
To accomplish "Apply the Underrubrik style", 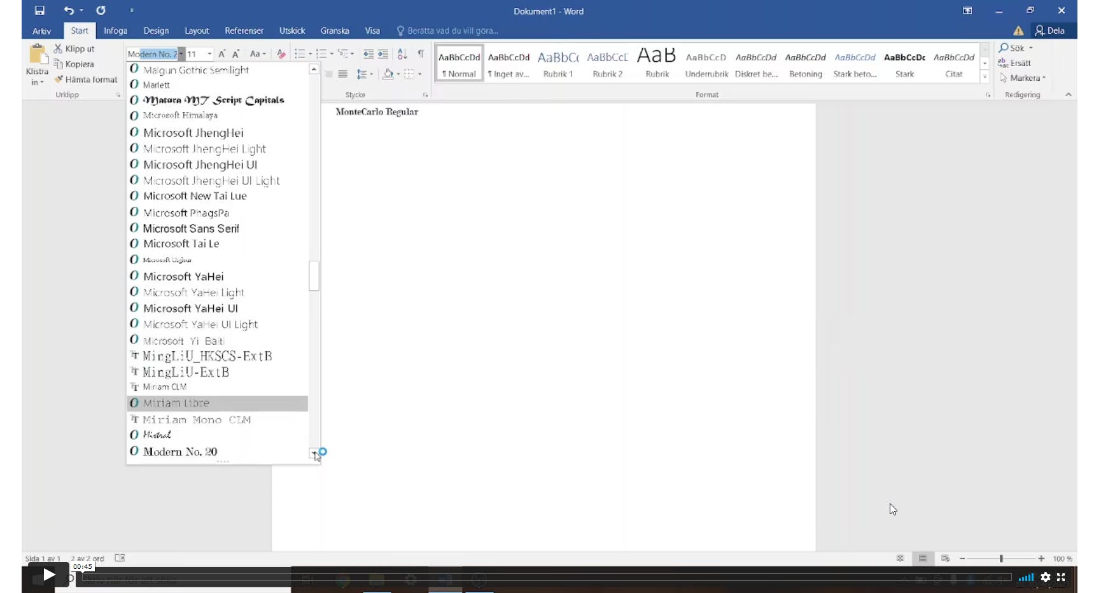I will point(706,63).
